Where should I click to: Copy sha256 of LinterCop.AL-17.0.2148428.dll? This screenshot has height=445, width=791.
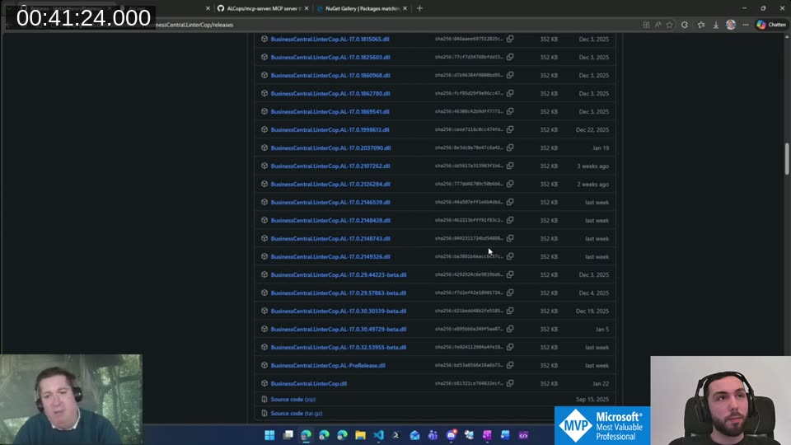[x=510, y=221]
